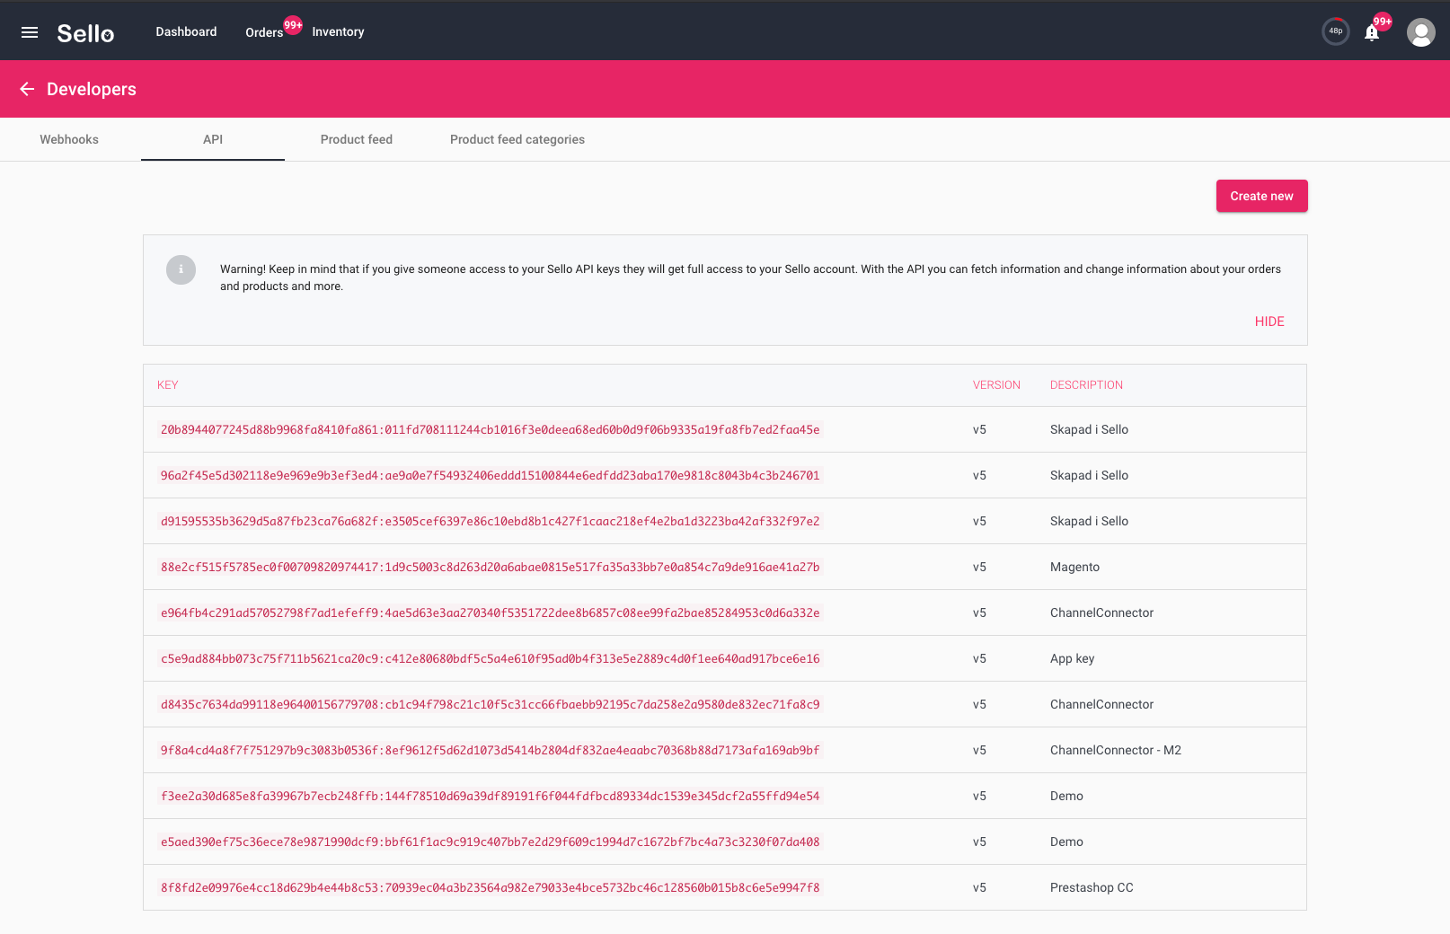This screenshot has width=1450, height=934.
Task: Open the Dashboard menu item
Action: click(x=186, y=31)
